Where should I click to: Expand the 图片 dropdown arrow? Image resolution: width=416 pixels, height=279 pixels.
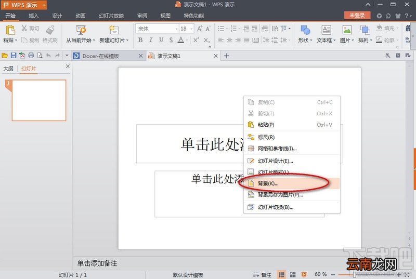[353, 41]
